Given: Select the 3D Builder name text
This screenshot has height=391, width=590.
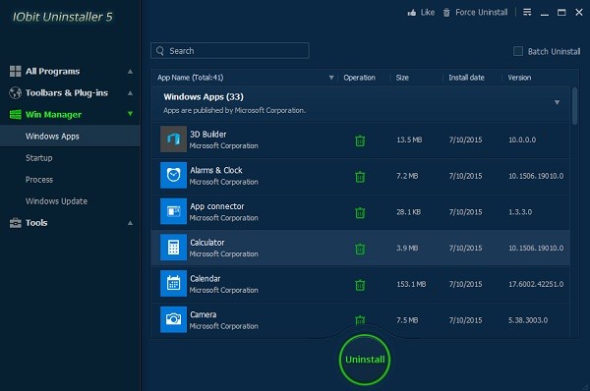Looking at the screenshot, I should coord(208,135).
